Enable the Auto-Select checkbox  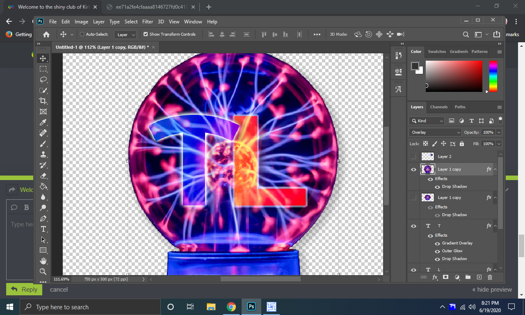pyautogui.click(x=82, y=34)
